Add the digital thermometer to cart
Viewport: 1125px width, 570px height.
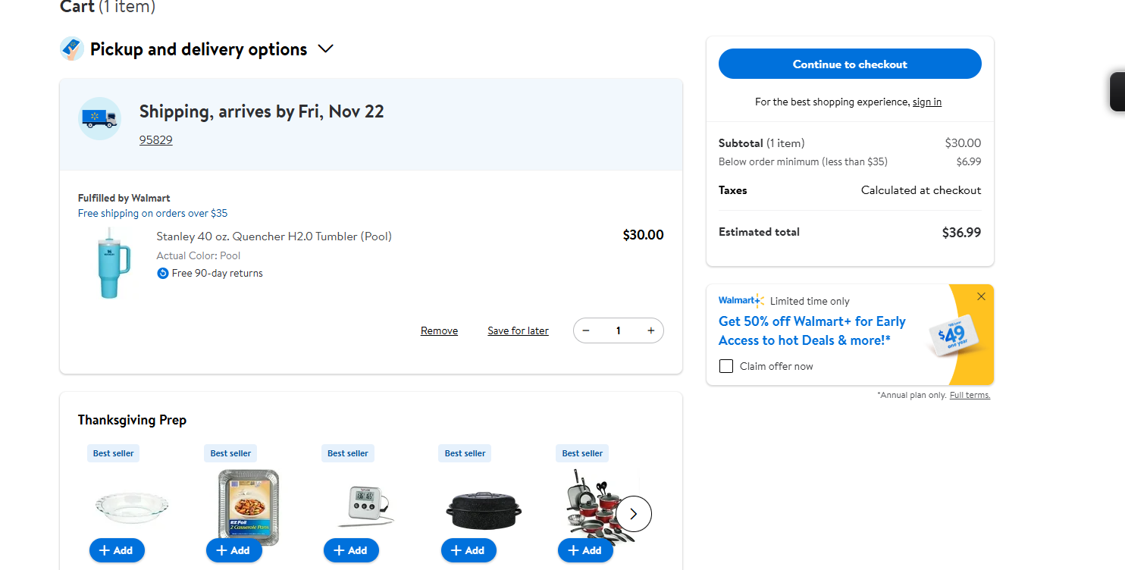coord(351,550)
